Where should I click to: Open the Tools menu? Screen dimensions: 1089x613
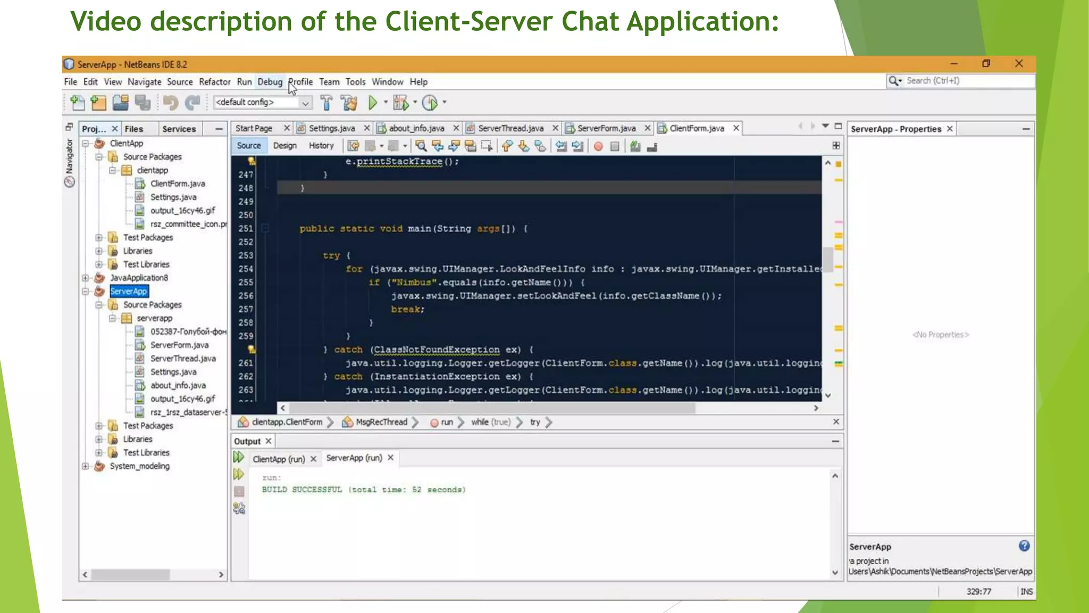tap(355, 82)
